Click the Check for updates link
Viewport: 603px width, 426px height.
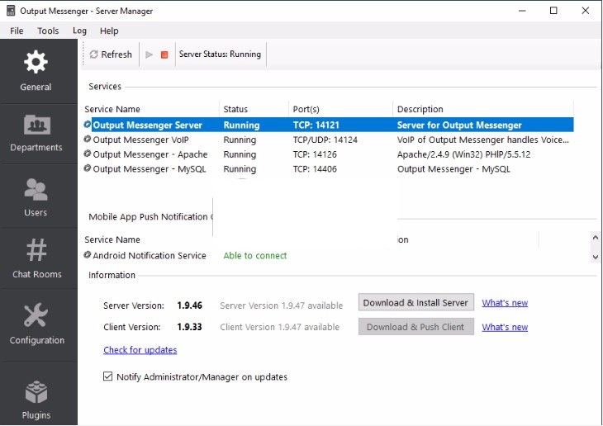tap(140, 350)
